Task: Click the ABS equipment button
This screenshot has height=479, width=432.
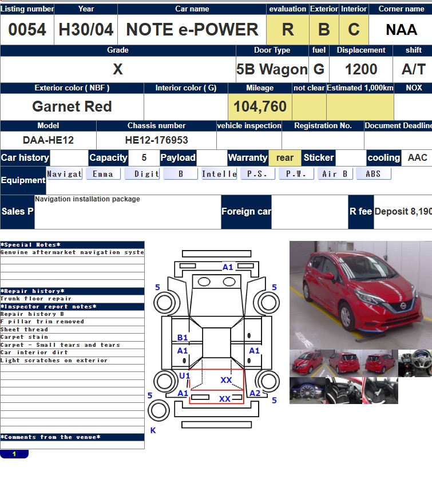Action: pos(374,174)
